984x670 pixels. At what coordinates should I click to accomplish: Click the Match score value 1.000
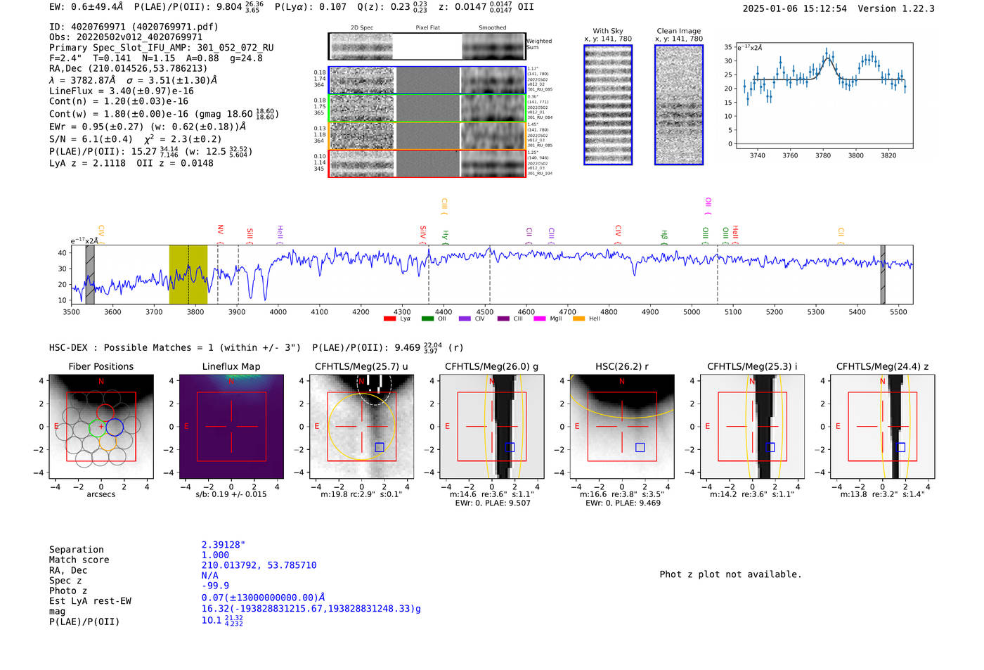pos(215,555)
